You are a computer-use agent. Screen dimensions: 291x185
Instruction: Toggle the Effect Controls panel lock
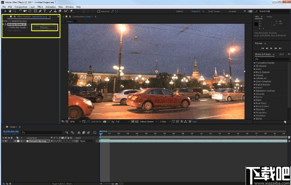coord(14,17)
